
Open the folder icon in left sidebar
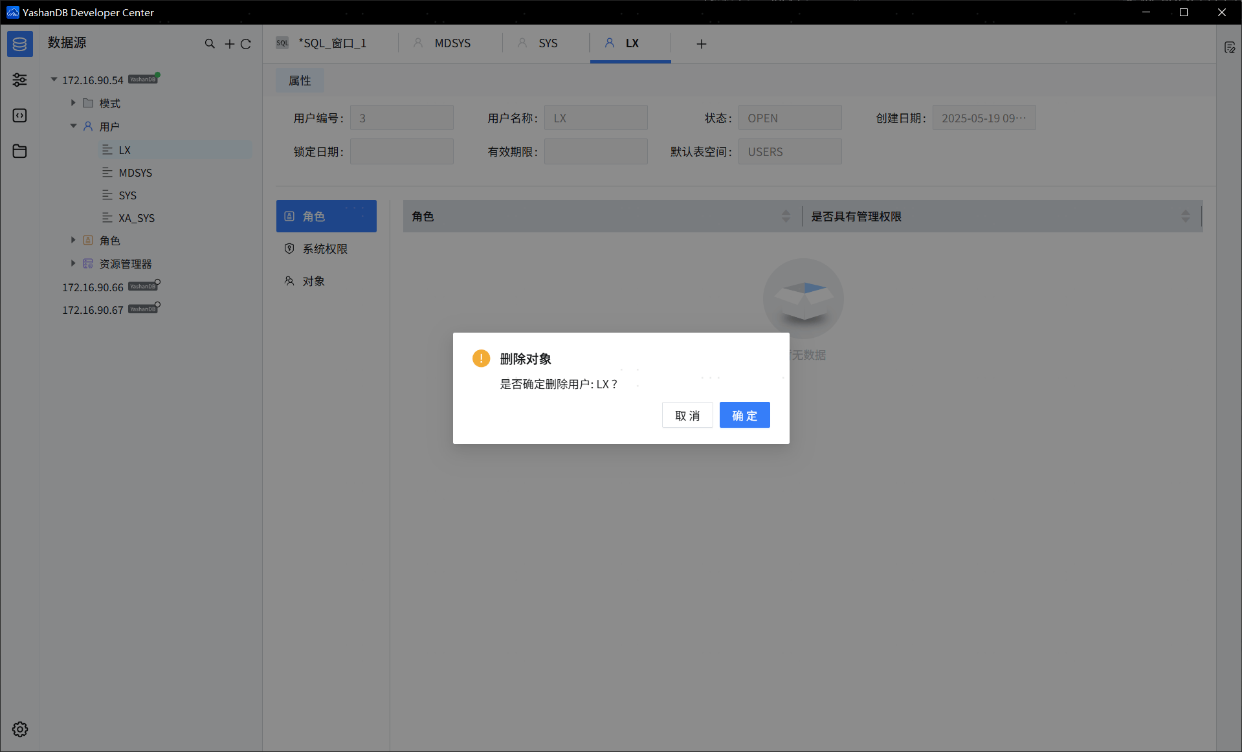(19, 151)
